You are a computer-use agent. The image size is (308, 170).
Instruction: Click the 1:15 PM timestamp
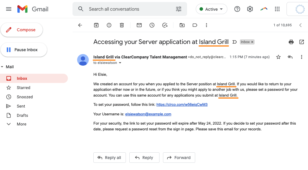click(249, 57)
